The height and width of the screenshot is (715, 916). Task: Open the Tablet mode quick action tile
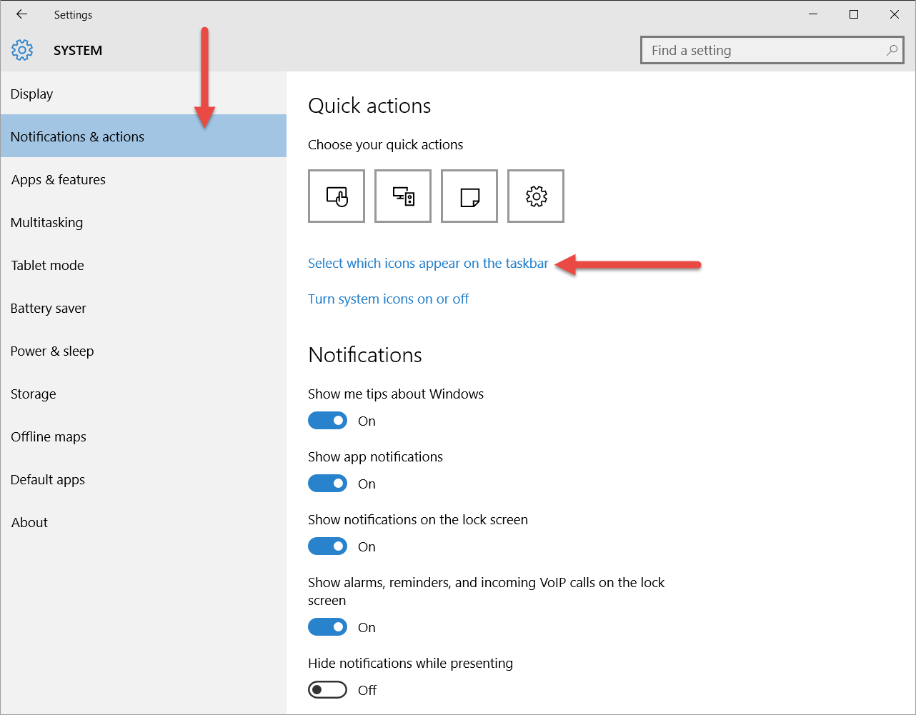(336, 196)
